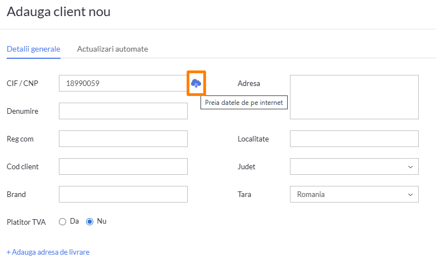Click into the Denumire text field
Viewport: 436px width, 263px height.
(123, 111)
